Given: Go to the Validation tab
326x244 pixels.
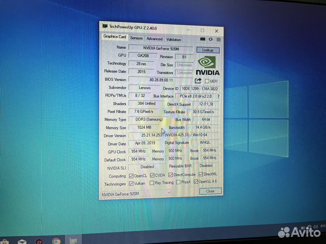Looking at the screenshot, I should [x=173, y=39].
